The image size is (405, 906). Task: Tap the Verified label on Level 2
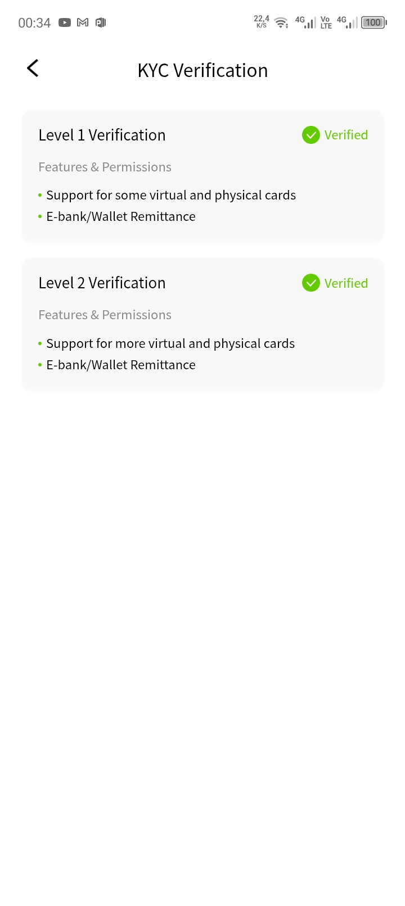346,283
